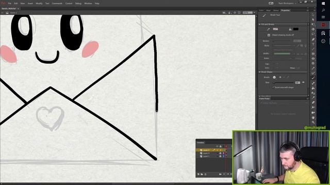Open the File menu
The width and height of the screenshot is (330, 185).
(9, 4)
